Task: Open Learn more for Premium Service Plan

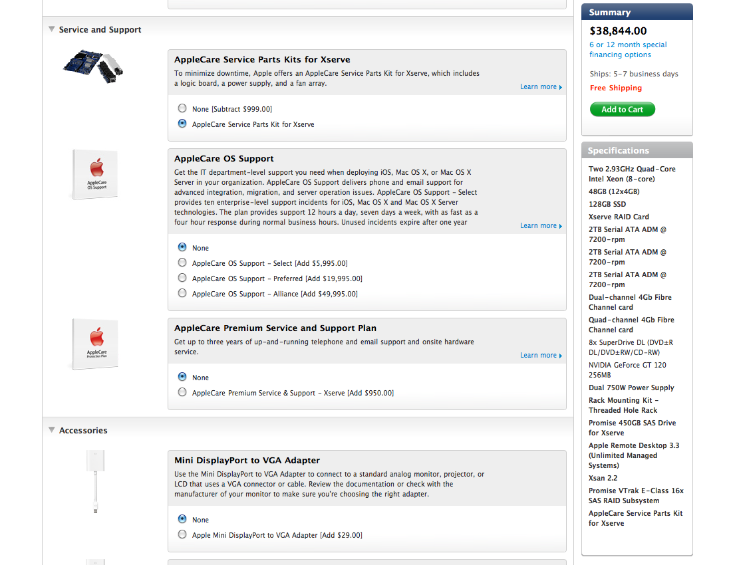Action: pyautogui.click(x=541, y=355)
